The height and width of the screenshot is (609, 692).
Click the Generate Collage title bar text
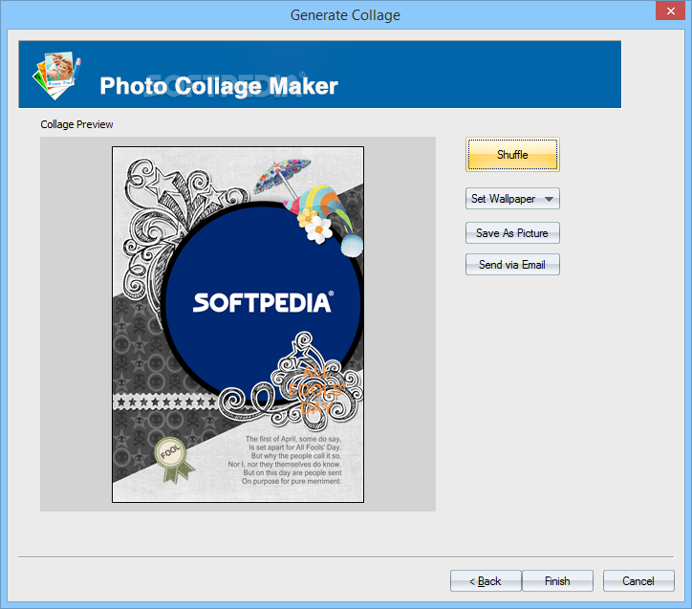tap(345, 15)
